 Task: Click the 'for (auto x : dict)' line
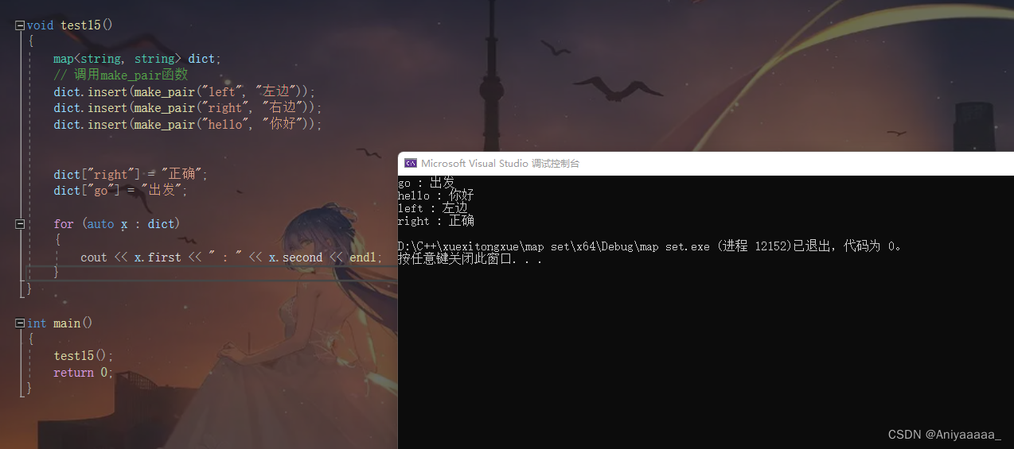tap(117, 224)
